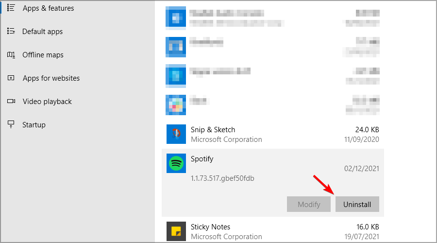Click the Default apps icon
Viewport: 437px width, 243px height.
coord(11,31)
